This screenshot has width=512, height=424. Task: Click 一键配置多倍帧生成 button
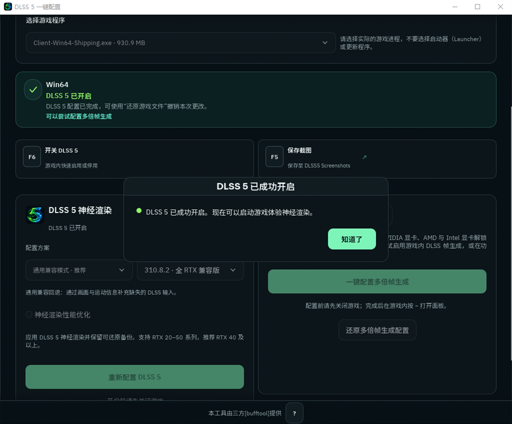pos(377,282)
